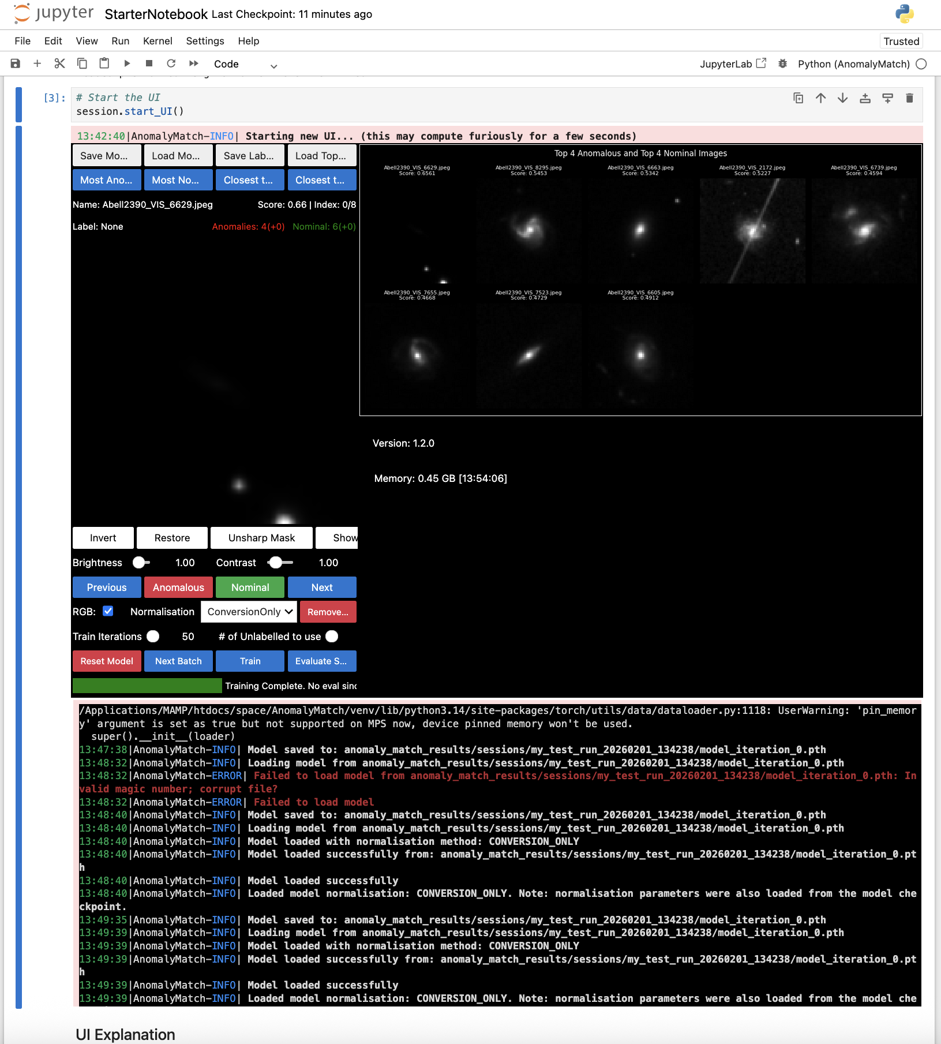Click the Jupyter logo
This screenshot has width=941, height=1044.
[x=53, y=14]
